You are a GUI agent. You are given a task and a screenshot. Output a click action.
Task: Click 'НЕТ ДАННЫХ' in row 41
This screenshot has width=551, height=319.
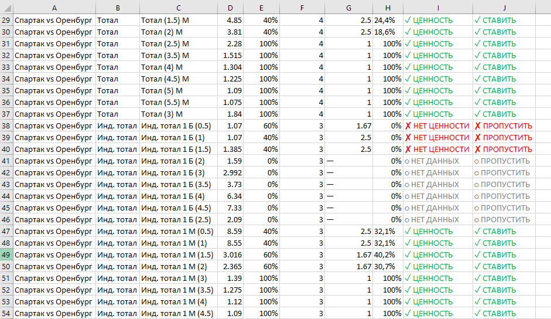pyautogui.click(x=435, y=161)
